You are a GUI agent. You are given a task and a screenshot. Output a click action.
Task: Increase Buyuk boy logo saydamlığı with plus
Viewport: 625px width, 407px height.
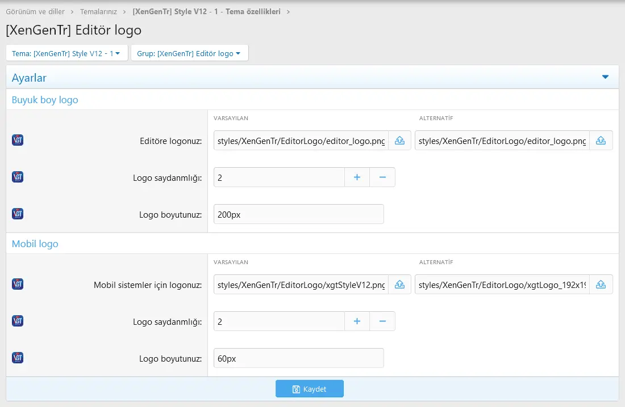[357, 177]
